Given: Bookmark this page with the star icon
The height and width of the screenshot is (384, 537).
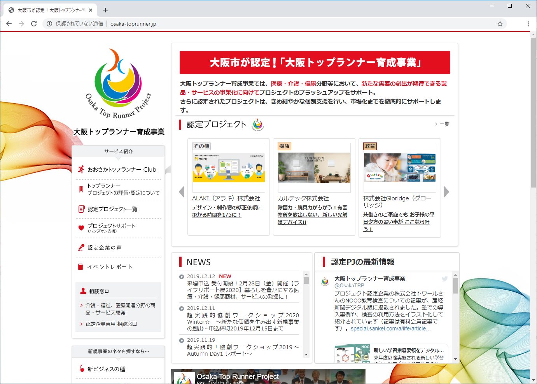Looking at the screenshot, I should 500,24.
